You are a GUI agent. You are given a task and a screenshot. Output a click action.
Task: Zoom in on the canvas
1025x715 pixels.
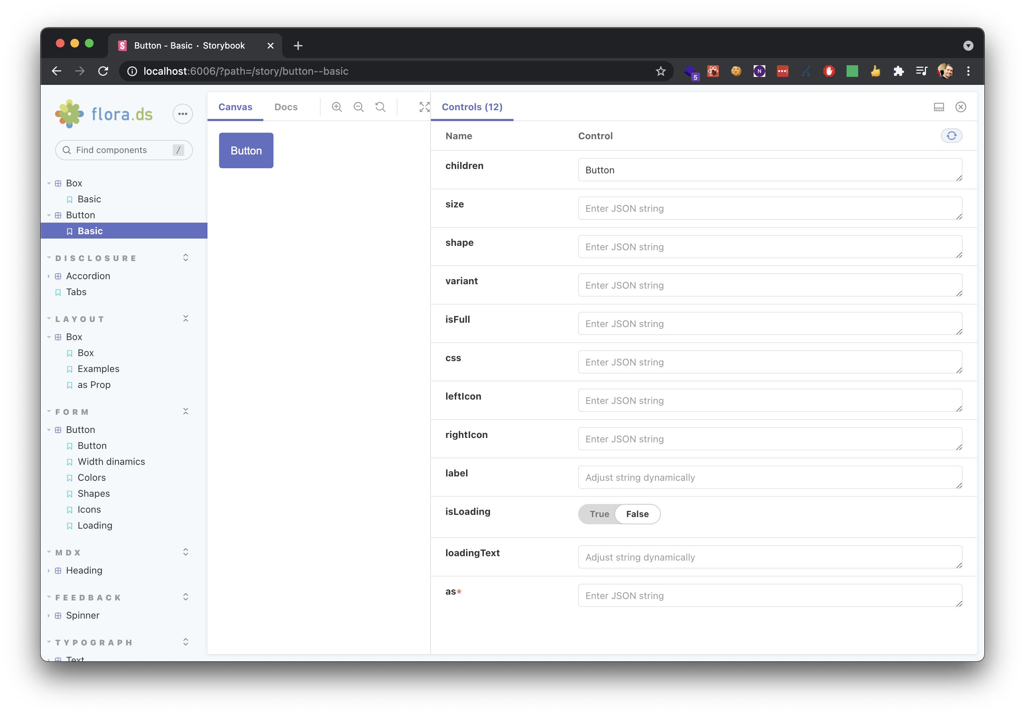(x=337, y=107)
